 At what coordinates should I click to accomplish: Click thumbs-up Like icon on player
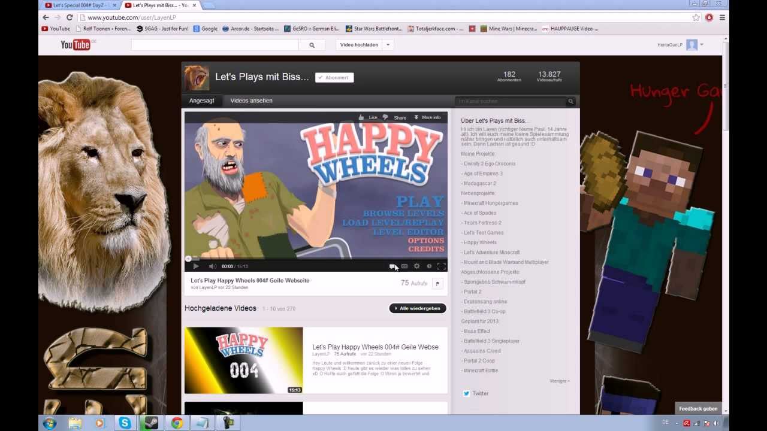361,117
